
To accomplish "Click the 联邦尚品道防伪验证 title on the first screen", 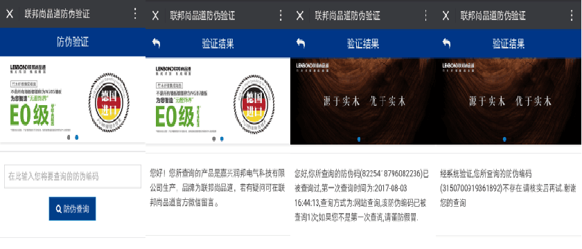I will tap(57, 14).
